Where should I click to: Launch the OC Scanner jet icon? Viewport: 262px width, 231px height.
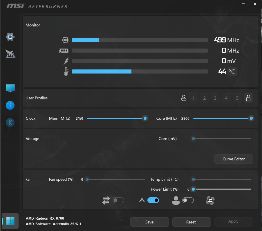point(10,54)
